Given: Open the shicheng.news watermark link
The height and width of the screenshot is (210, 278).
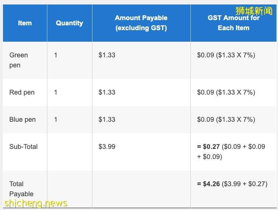Looking at the screenshot, I should (x=36, y=203).
